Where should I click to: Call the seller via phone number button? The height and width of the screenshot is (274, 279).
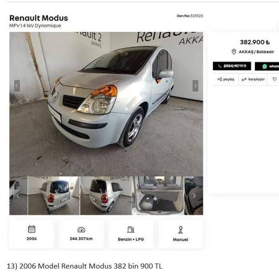click(x=232, y=66)
